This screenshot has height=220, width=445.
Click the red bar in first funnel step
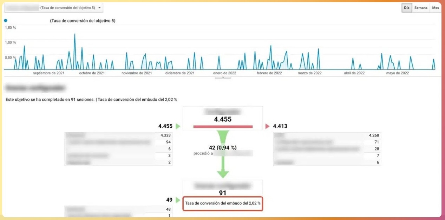[x=223, y=126]
